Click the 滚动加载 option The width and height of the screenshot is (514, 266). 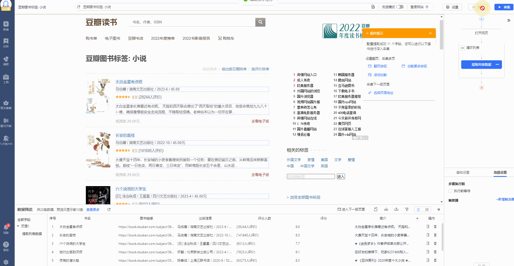377,75
